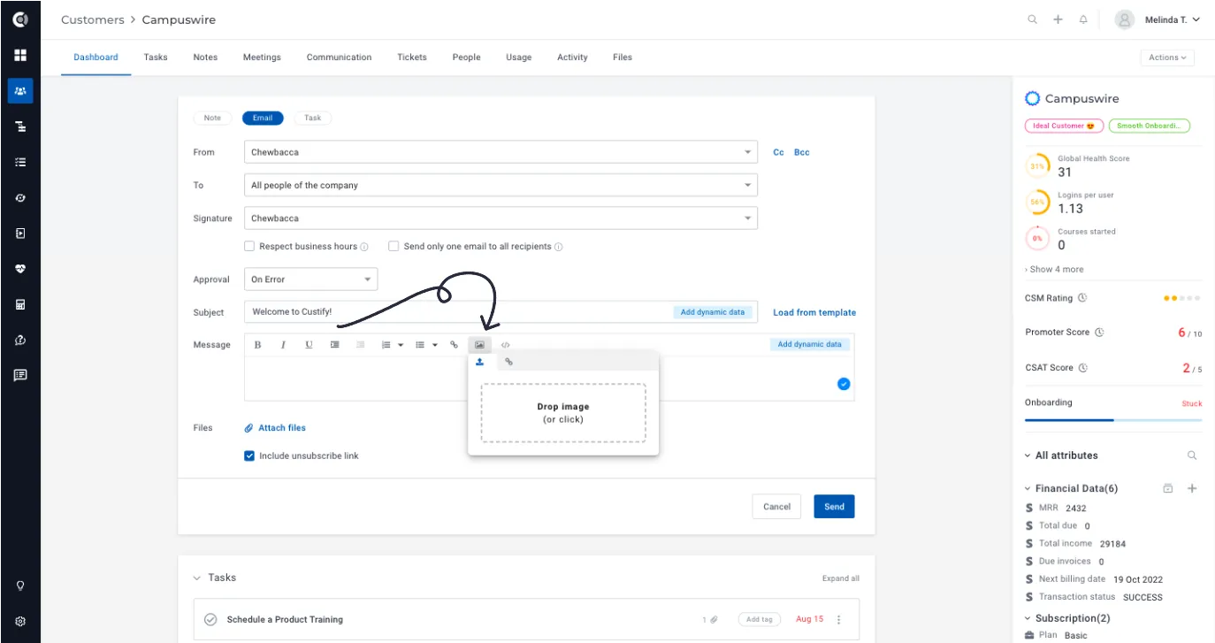Select the upload tab in image popup
Screen dimensions: 1215x643
[x=480, y=362]
